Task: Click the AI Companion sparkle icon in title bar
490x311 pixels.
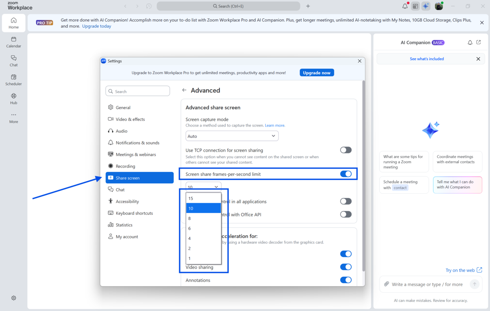Action: point(426,6)
